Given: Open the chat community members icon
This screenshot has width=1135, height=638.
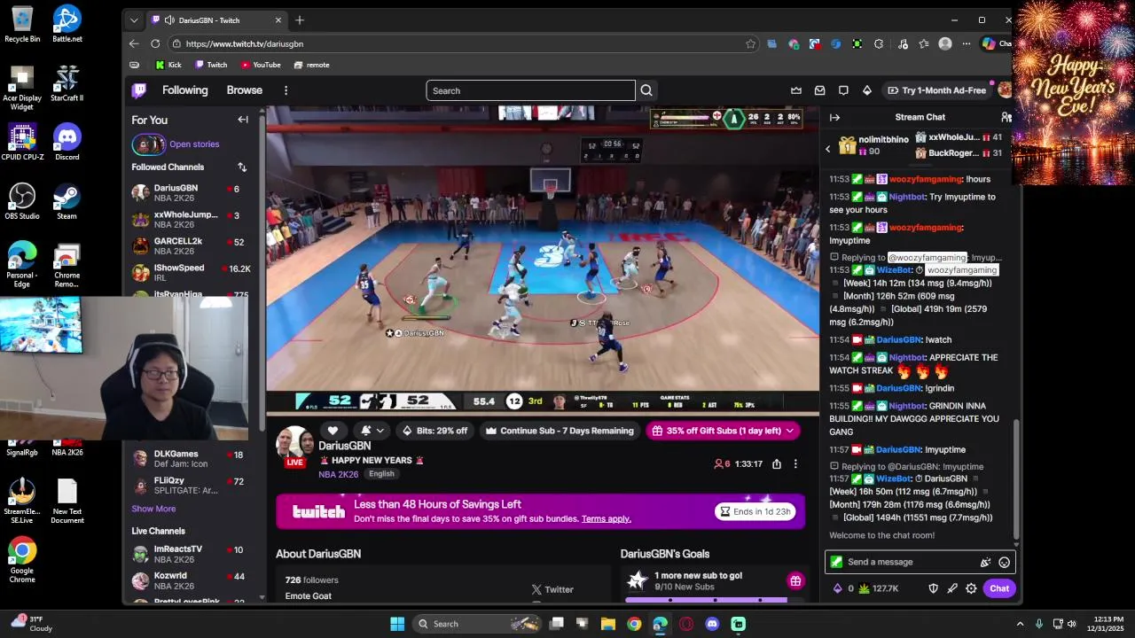Looking at the screenshot, I should coord(1006,117).
